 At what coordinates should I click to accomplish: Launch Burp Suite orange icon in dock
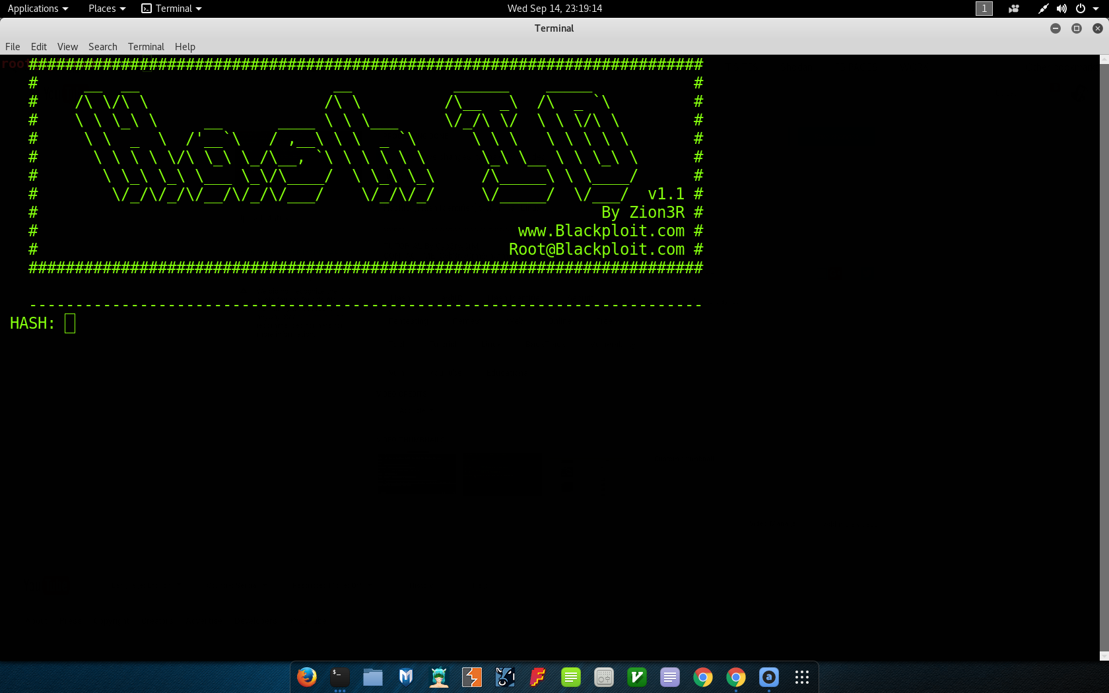pyautogui.click(x=472, y=677)
